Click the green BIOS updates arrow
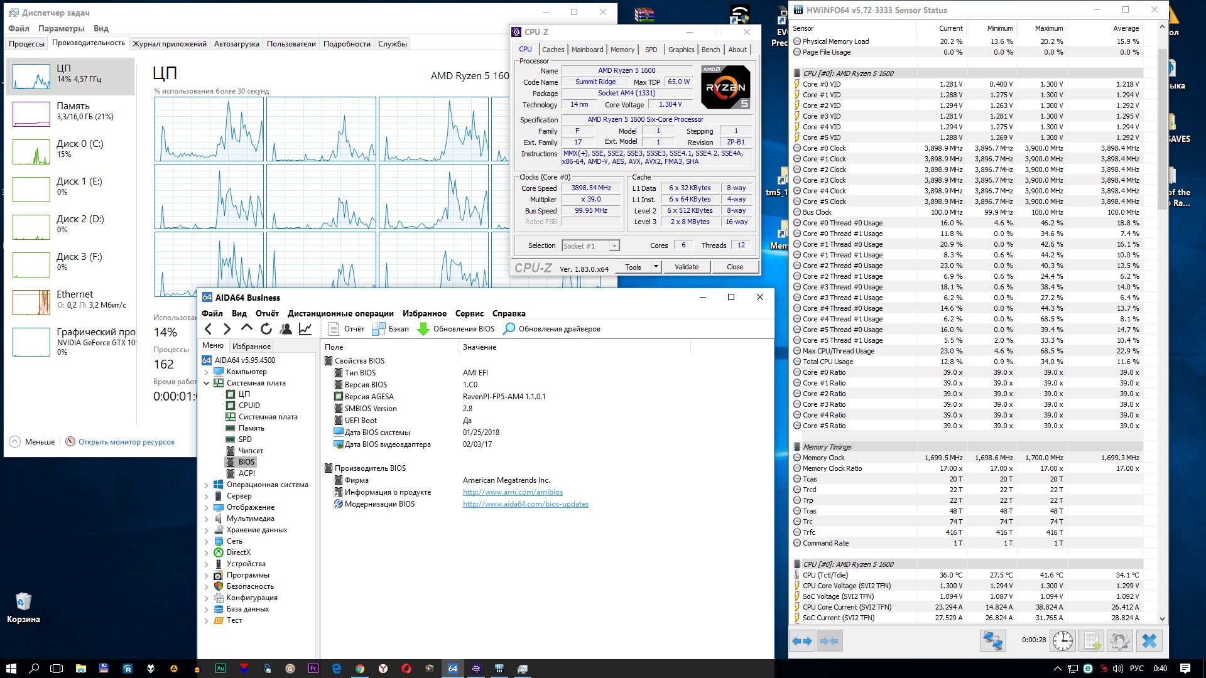 (423, 328)
